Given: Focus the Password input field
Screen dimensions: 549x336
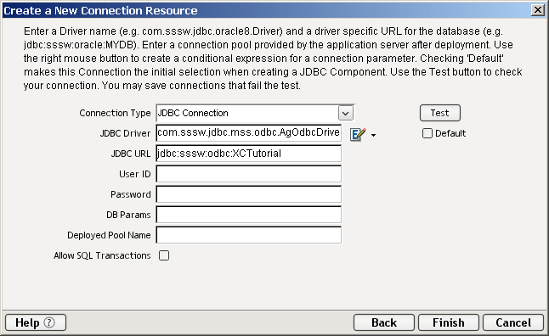Looking at the screenshot, I should 249,194.
